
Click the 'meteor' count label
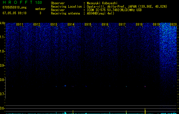[x=40, y=9]
